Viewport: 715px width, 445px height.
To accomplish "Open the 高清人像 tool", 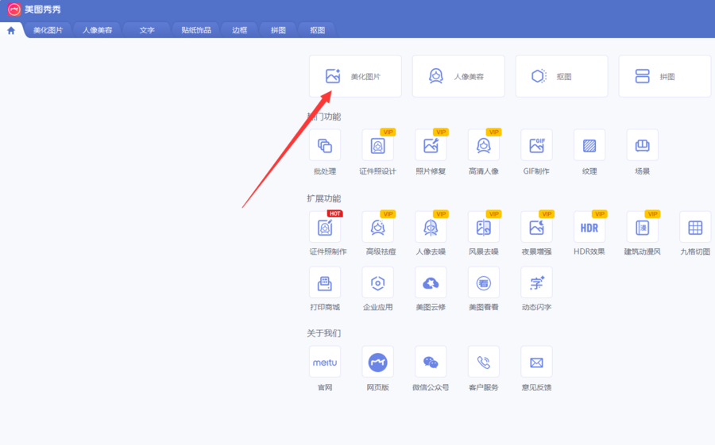I will coord(483,145).
